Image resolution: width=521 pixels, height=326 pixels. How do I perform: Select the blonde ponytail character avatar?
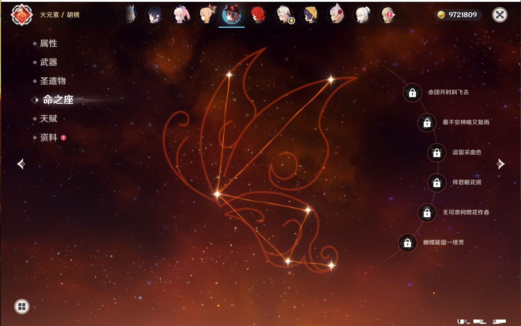(206, 15)
